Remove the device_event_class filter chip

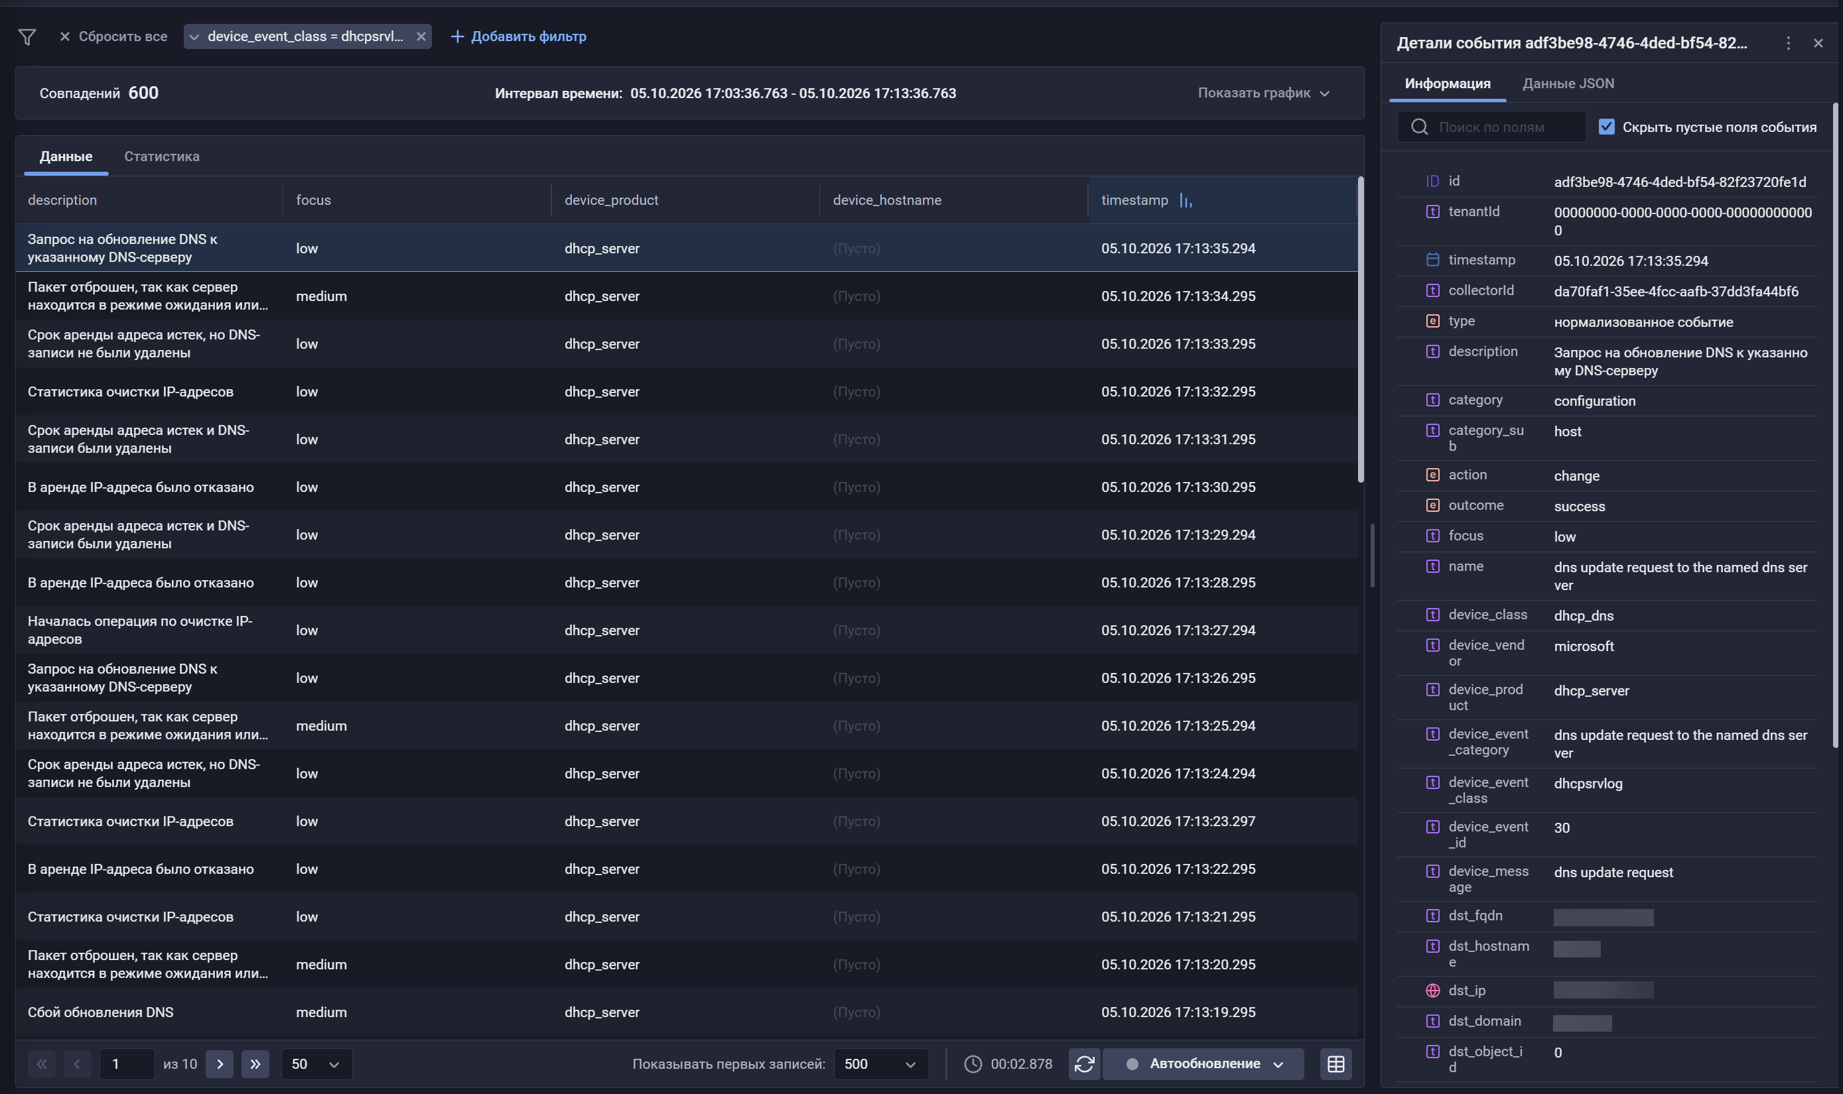point(421,37)
